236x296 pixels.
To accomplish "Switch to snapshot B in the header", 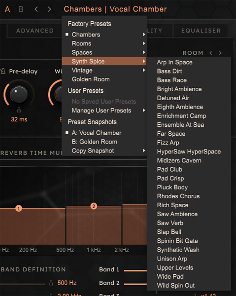I will click(21, 9).
